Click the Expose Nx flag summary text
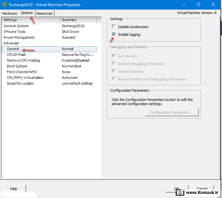This screenshot has width=222, height=198. tap(78, 55)
